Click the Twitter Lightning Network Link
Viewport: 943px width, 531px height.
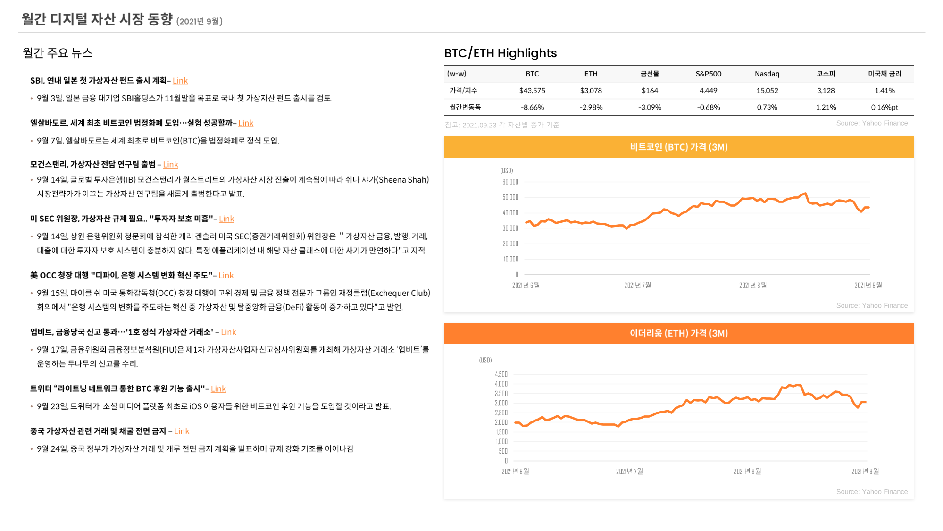pyautogui.click(x=218, y=389)
